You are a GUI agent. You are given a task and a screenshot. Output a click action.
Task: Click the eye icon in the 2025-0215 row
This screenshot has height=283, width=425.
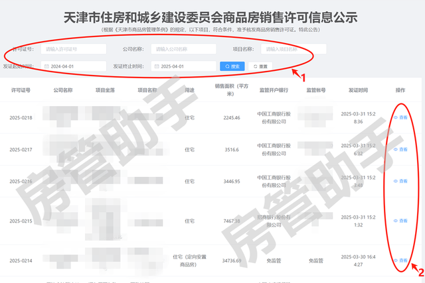(x=396, y=221)
